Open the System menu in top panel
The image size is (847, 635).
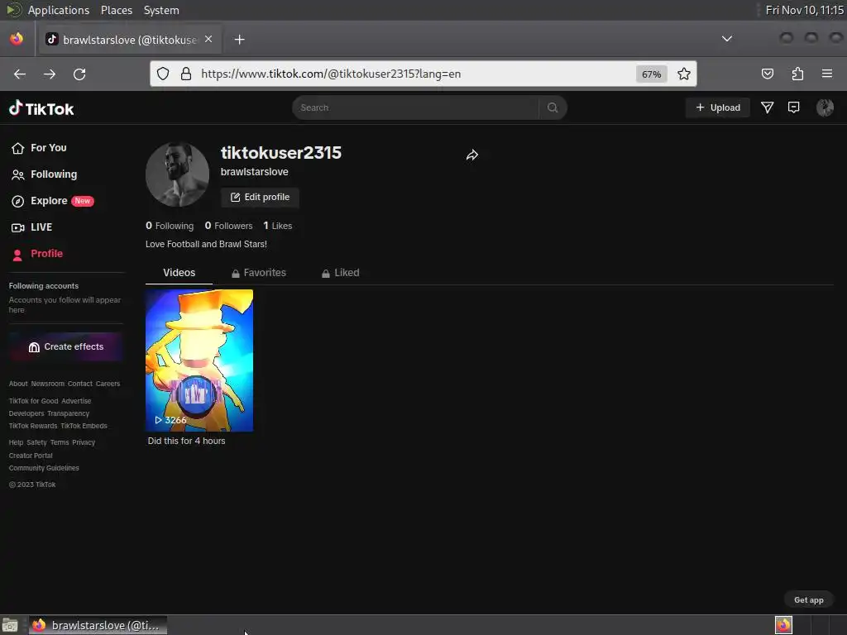[161, 10]
